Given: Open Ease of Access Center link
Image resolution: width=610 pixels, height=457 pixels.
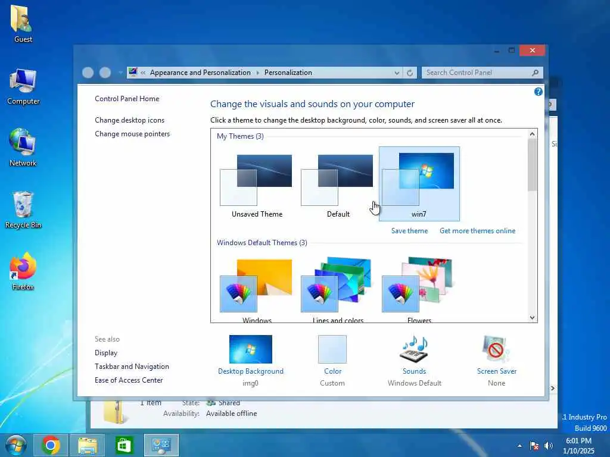Looking at the screenshot, I should pyautogui.click(x=129, y=380).
